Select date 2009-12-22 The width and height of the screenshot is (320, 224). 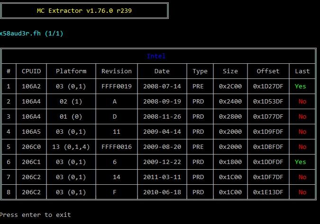click(x=162, y=162)
